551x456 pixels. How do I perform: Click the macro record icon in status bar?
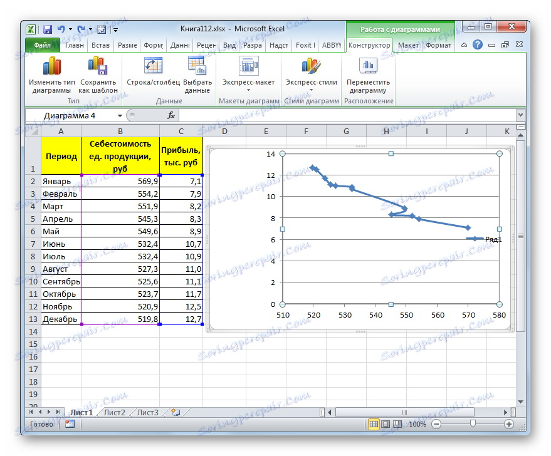(70, 424)
